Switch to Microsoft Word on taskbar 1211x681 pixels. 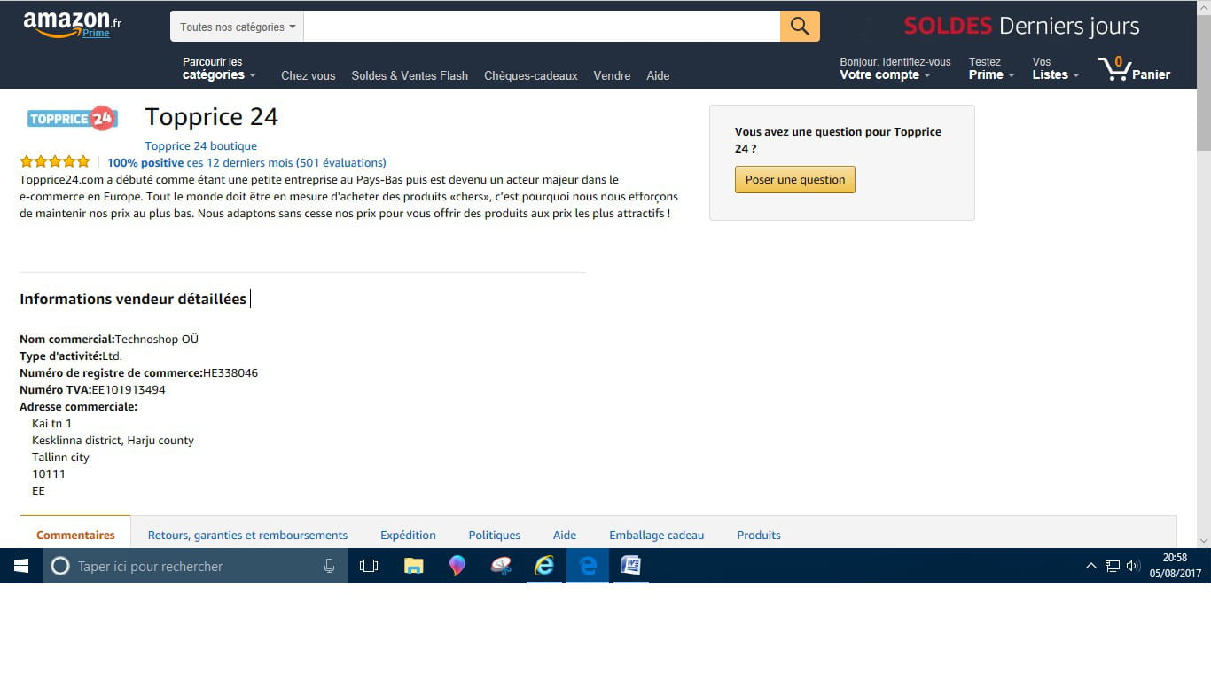(630, 566)
